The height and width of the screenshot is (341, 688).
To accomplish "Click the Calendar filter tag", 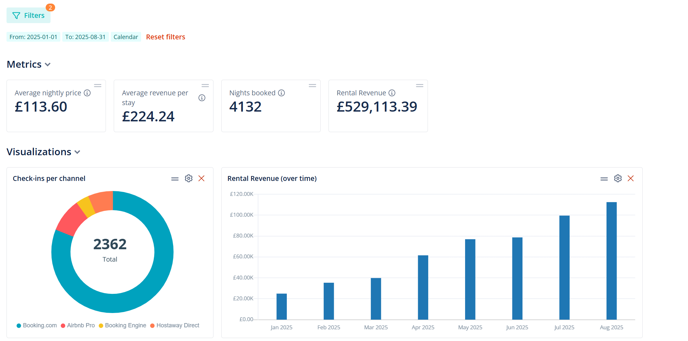I will [125, 37].
